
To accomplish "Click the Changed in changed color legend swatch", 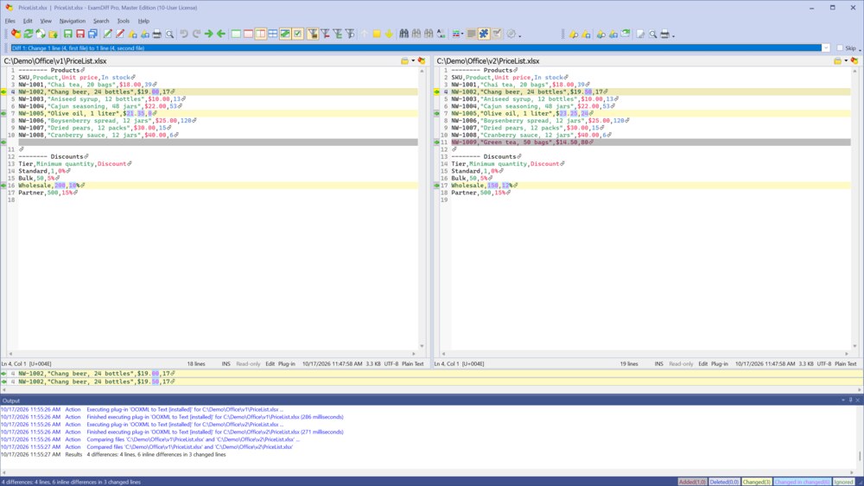I will point(802,482).
